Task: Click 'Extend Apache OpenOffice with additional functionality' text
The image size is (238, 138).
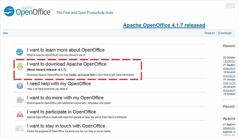Action: [x=57, y=103]
